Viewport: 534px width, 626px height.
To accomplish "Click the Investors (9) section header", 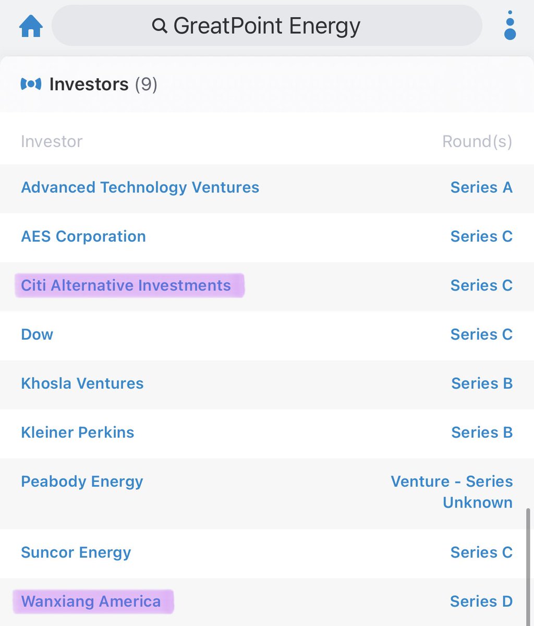I will coord(103,84).
